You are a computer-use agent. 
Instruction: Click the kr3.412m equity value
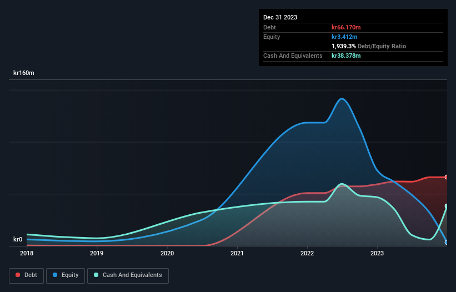344,37
